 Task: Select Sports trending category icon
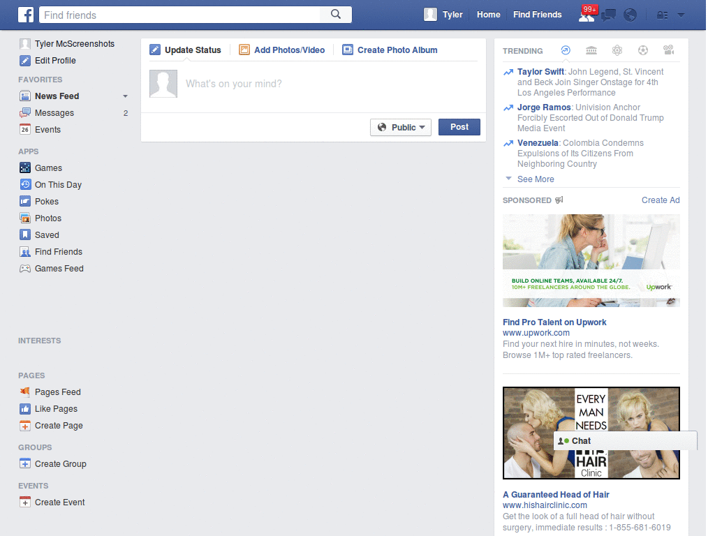(643, 50)
